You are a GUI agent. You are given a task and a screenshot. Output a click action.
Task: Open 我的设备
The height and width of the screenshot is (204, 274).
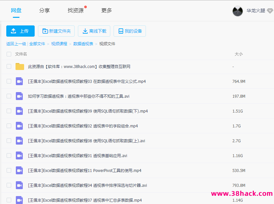[x=130, y=31]
